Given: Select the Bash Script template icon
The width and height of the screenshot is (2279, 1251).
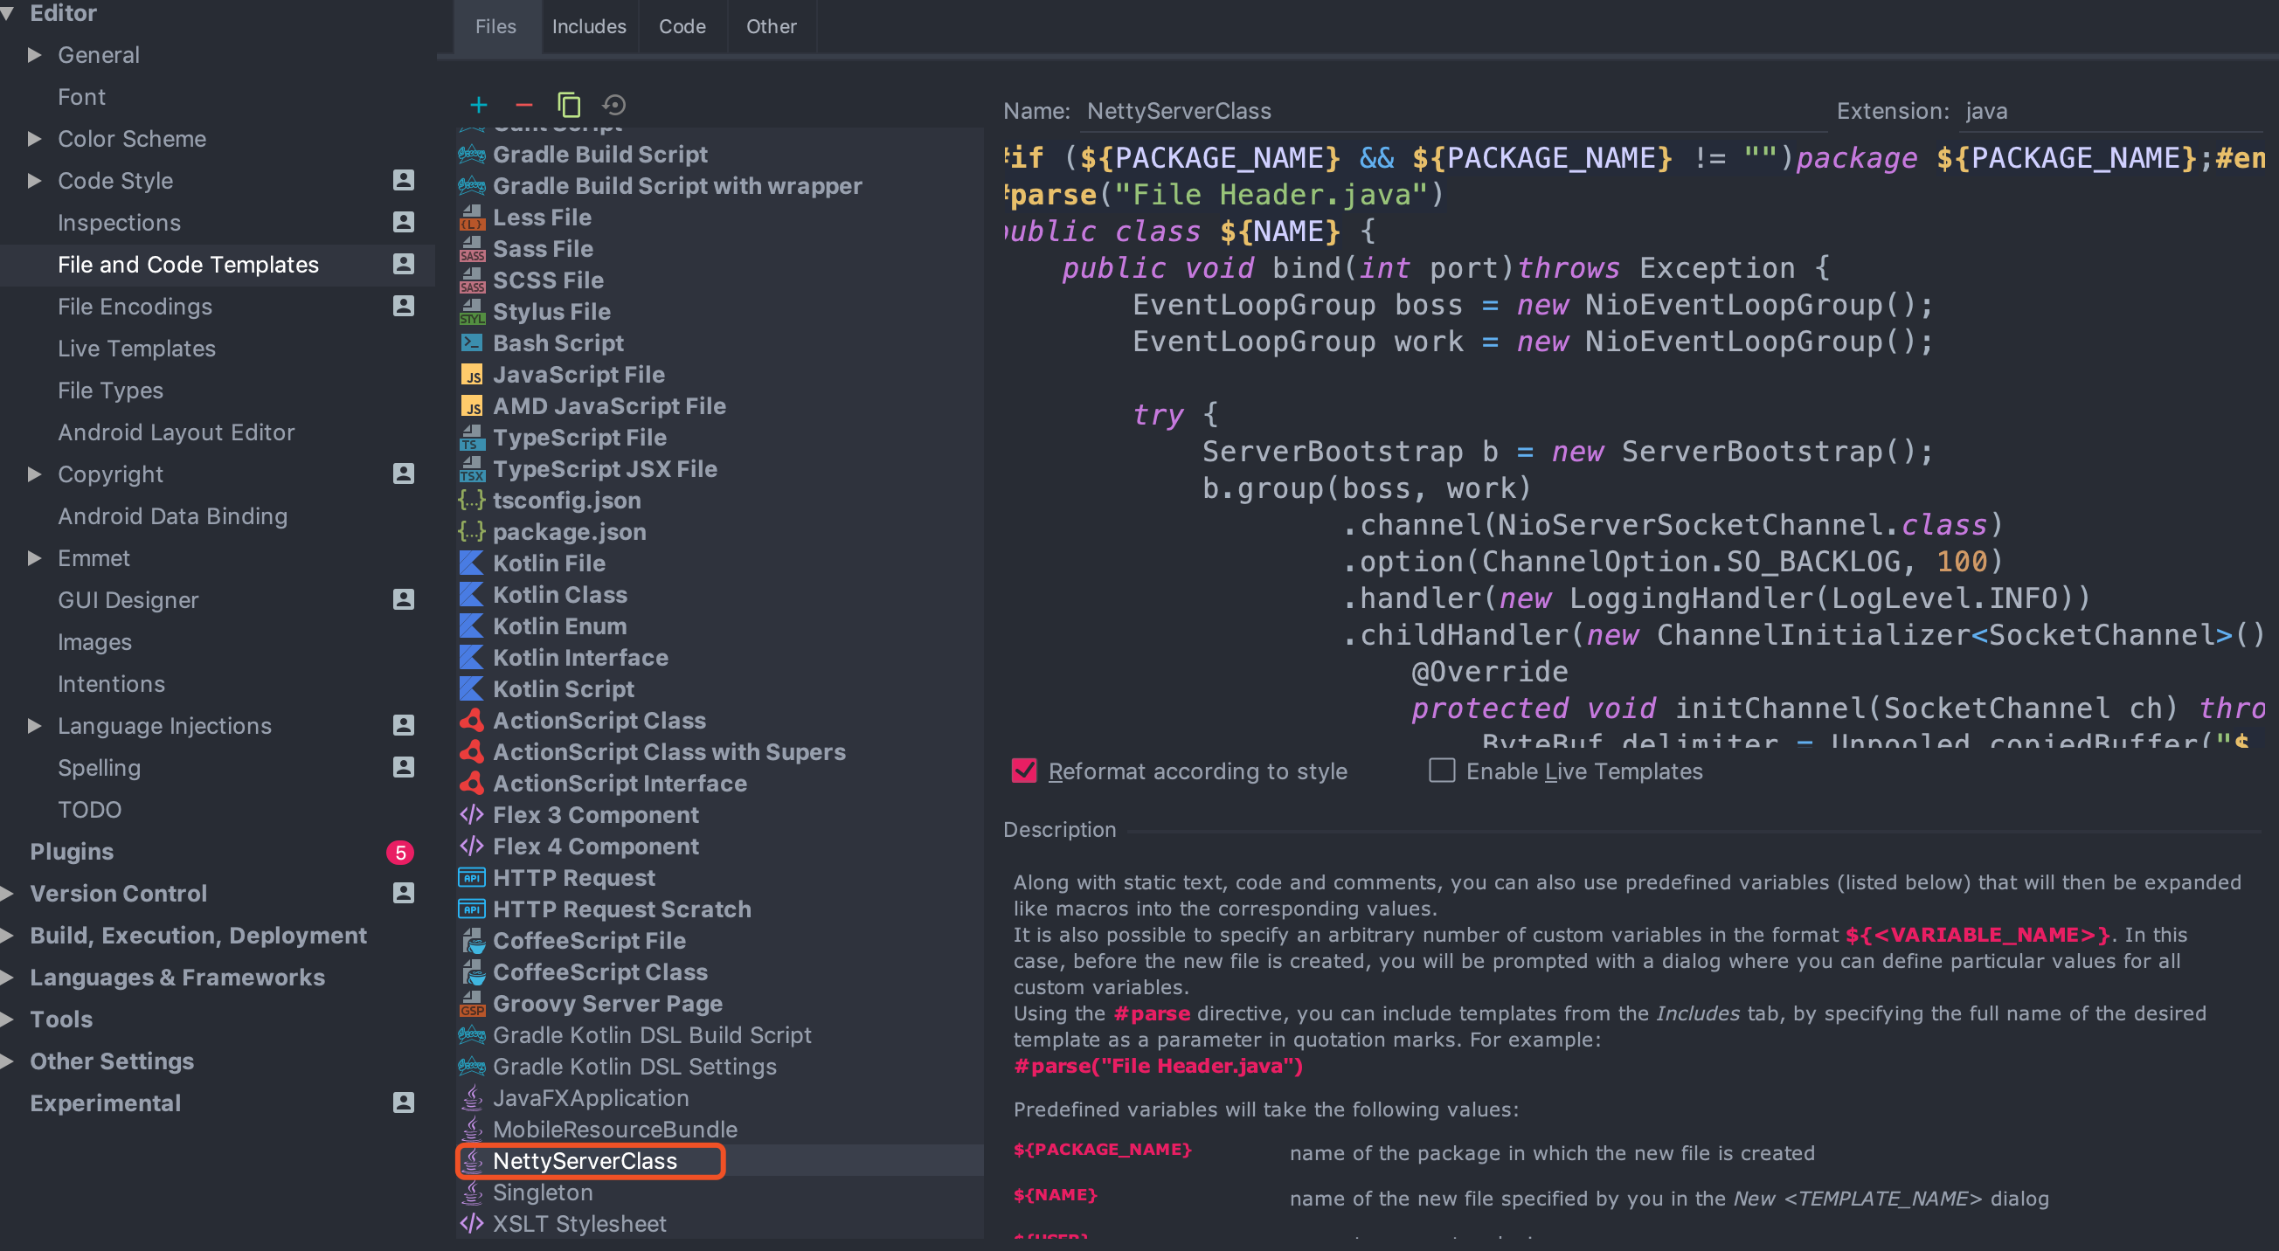Looking at the screenshot, I should [x=472, y=342].
